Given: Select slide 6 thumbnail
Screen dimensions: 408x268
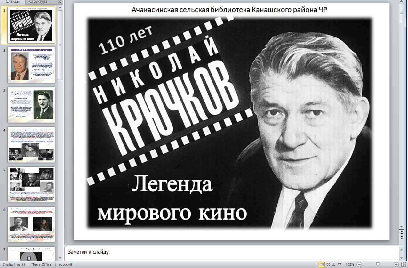Looking at the screenshot, I should click(31, 224).
